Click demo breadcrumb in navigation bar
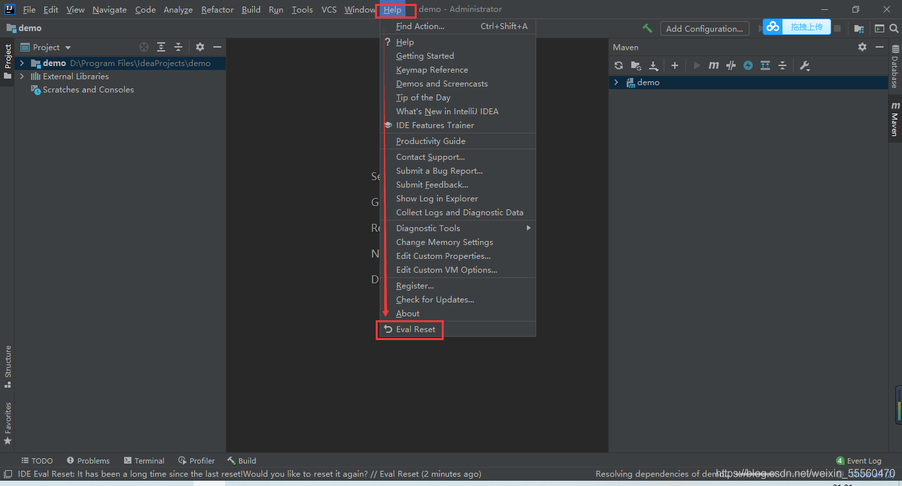902x486 pixels. (24, 28)
